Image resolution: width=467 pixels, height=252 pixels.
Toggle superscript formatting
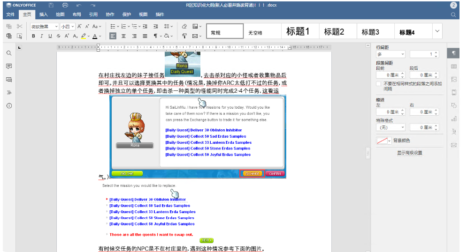(67, 36)
